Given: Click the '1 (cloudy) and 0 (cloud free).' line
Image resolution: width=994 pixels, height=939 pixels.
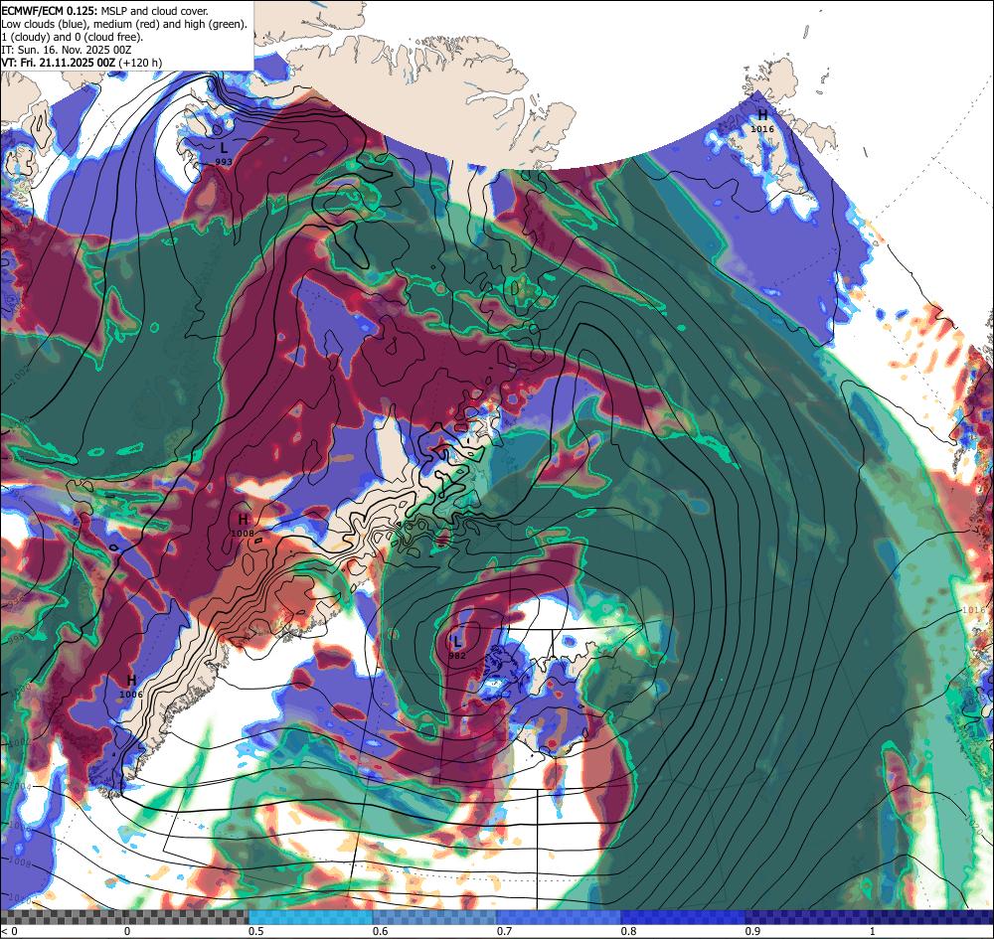Looking at the screenshot, I should coord(73,37).
